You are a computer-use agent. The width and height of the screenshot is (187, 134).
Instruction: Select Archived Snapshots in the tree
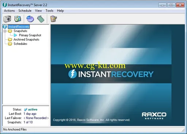point(26,39)
